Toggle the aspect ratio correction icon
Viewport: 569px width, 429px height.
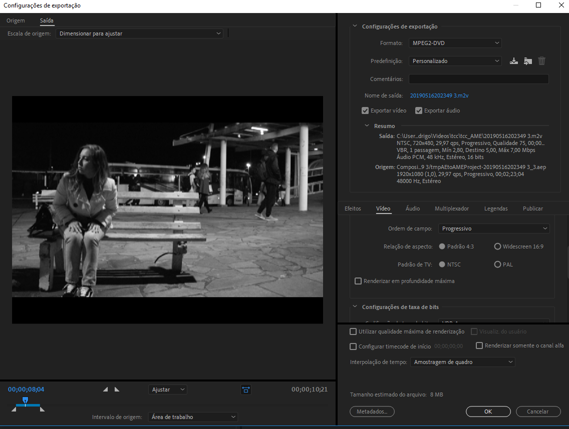coord(245,389)
